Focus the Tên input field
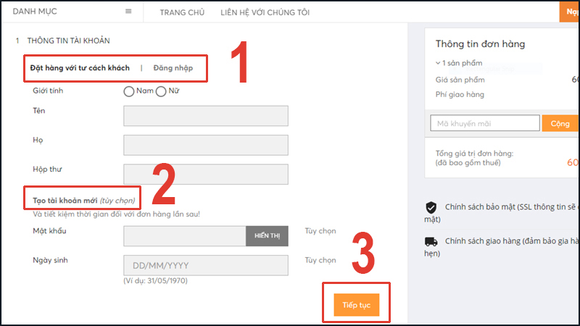The image size is (580, 326). point(206,116)
